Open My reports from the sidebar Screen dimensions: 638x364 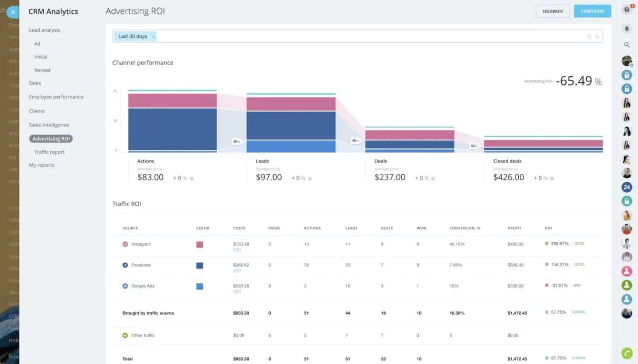(41, 165)
